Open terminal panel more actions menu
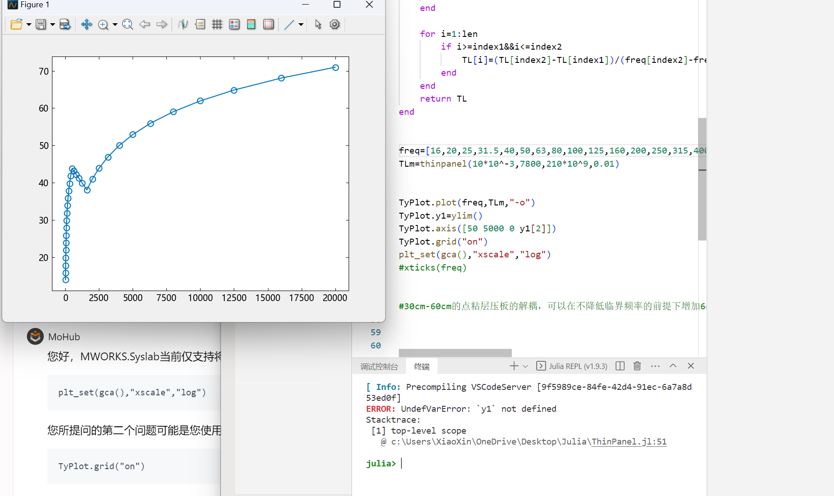 tap(655, 366)
